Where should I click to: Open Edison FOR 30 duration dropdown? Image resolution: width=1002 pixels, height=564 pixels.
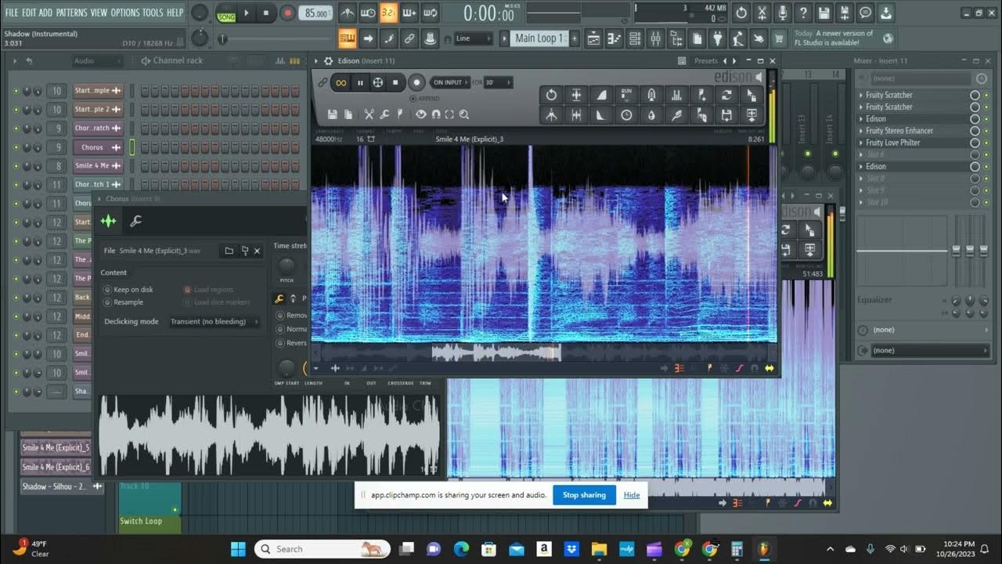(498, 82)
